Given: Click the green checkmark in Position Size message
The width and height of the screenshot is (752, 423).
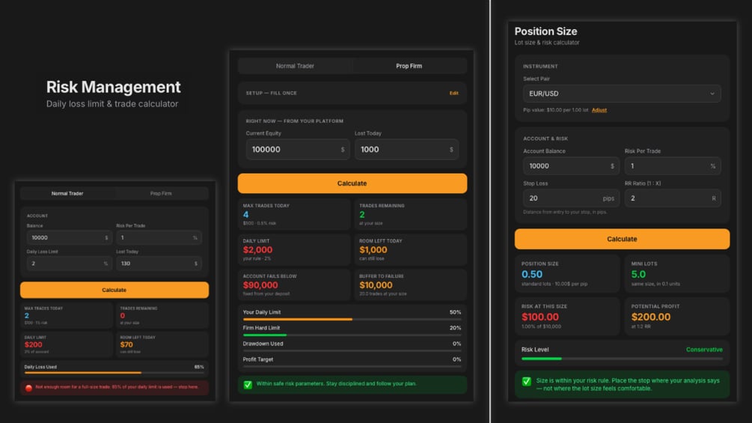Looking at the screenshot, I should tap(527, 381).
